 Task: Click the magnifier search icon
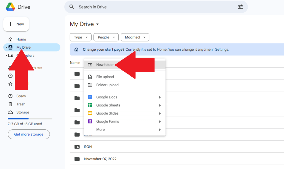[x=72, y=7]
